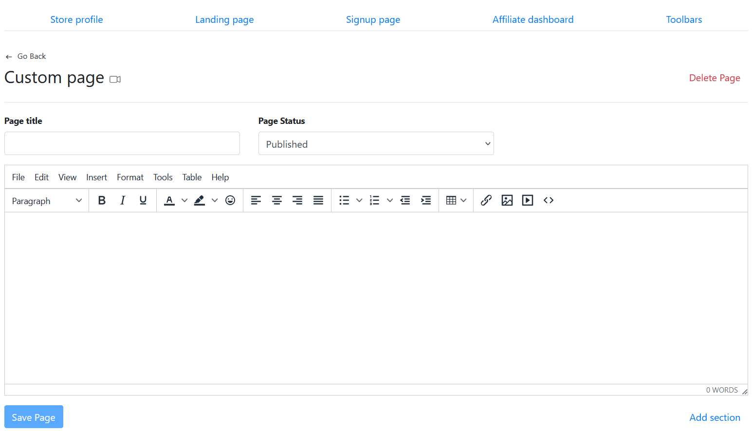Viewport: 752px width, 431px height.
Task: Click Delete Page link
Action: click(x=715, y=78)
